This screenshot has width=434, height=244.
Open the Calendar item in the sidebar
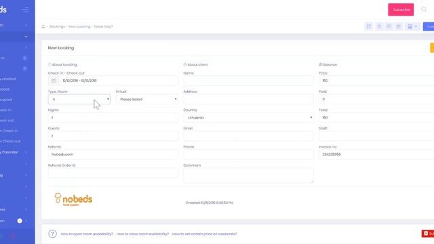click(9, 152)
